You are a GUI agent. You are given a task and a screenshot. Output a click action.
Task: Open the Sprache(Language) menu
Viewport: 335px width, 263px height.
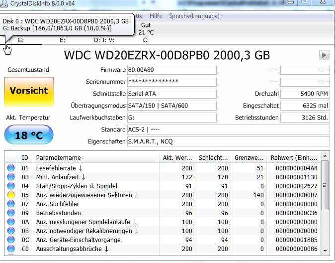(194, 16)
